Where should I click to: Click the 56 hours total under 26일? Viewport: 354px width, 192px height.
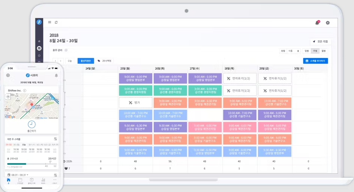170,161
